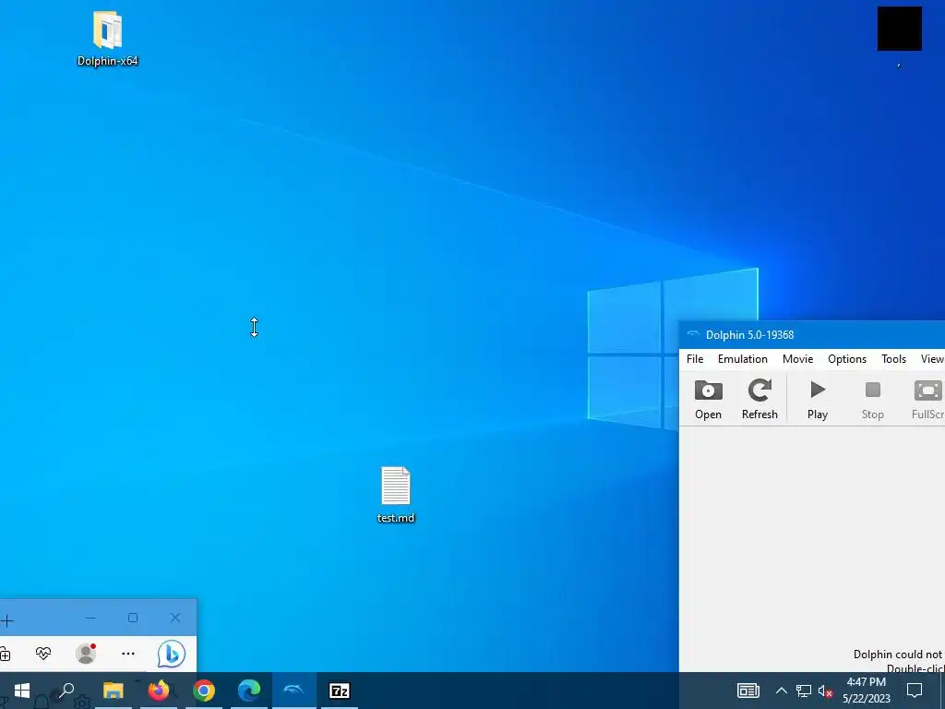The image size is (945, 709).
Task: Open the View menu in Dolphin
Action: [x=932, y=359]
